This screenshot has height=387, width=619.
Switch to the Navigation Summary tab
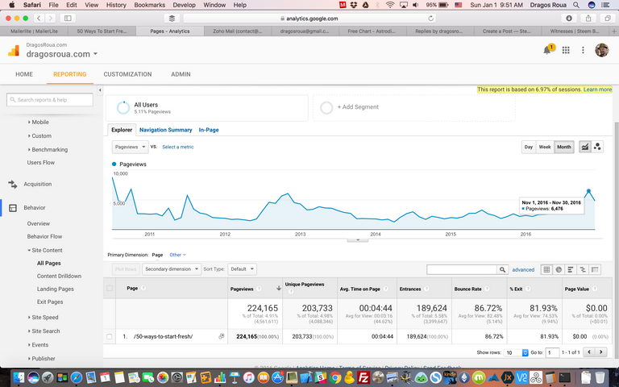click(x=165, y=130)
